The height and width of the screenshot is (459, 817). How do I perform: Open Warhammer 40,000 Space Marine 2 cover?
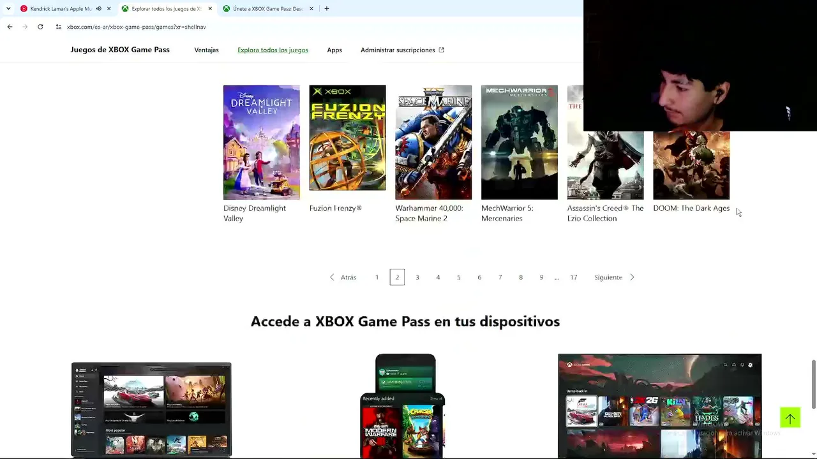point(433,142)
